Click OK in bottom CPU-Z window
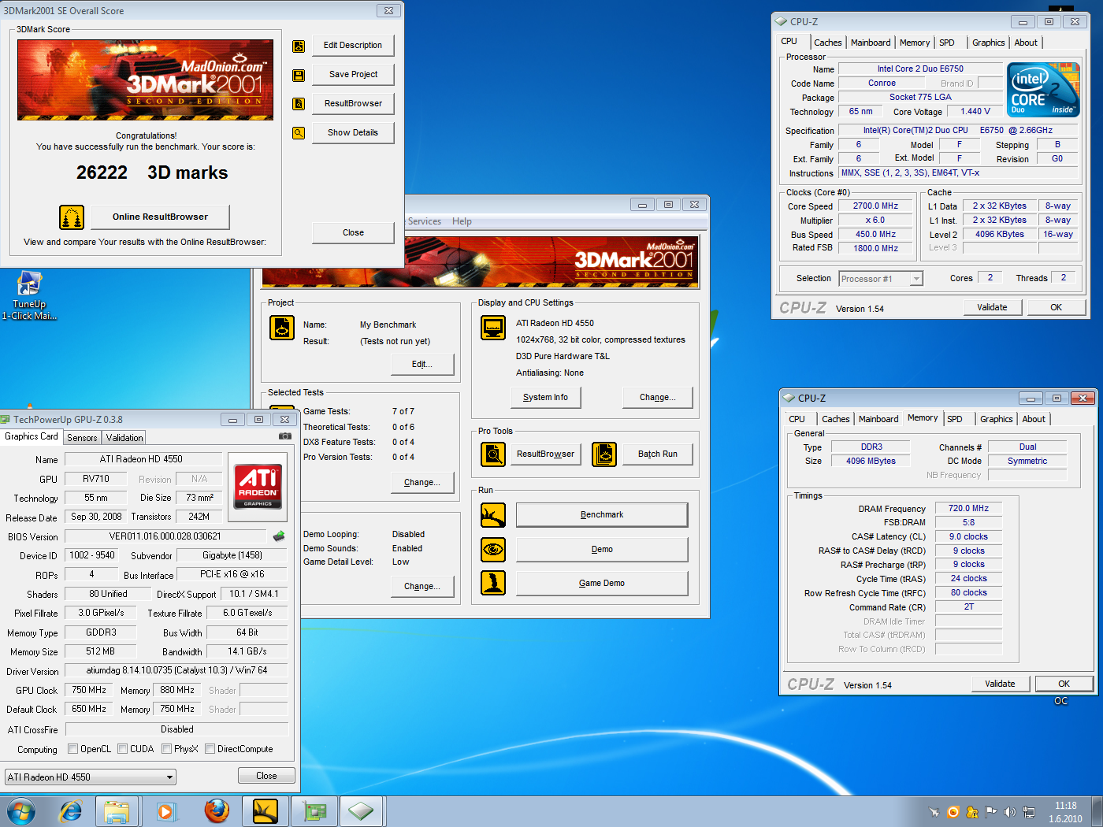The height and width of the screenshot is (827, 1103). pyautogui.click(x=1064, y=684)
